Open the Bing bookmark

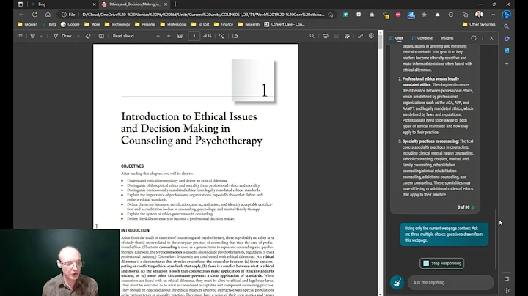49,24
